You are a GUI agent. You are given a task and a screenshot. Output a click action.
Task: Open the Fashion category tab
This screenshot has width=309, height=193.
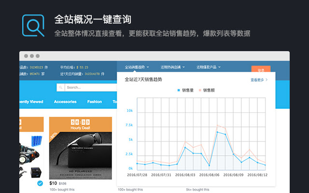[x=94, y=102]
